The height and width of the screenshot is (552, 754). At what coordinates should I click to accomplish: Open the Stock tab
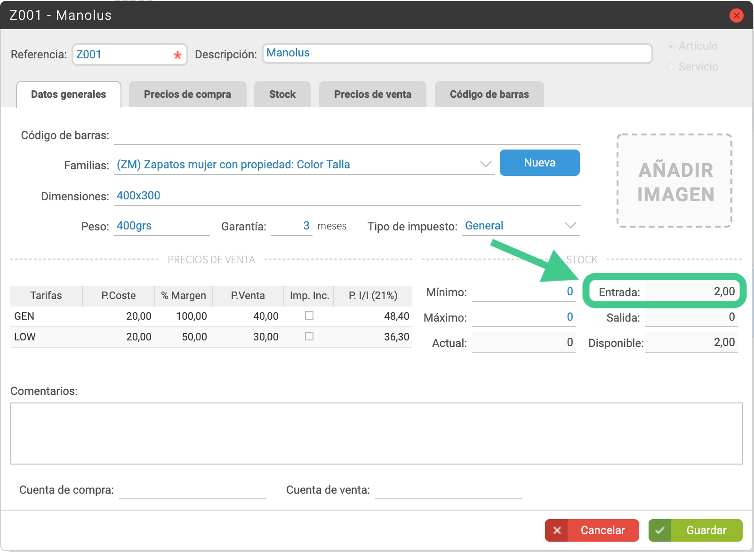[x=282, y=94]
